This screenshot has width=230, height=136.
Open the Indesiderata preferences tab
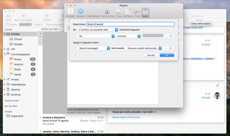(x=93, y=13)
